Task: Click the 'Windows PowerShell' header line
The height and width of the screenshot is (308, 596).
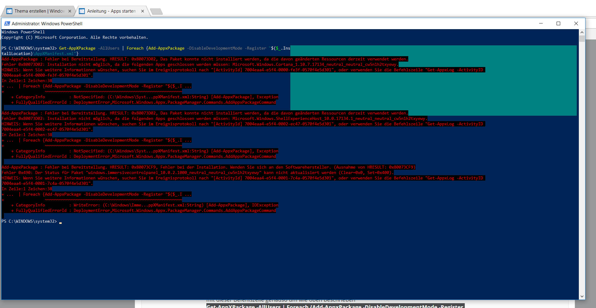Action: click(x=23, y=32)
